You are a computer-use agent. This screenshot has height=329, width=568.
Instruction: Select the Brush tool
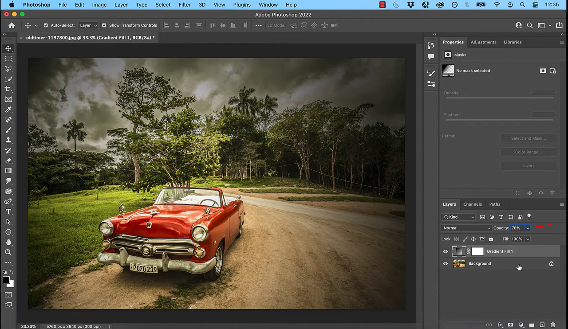point(8,130)
